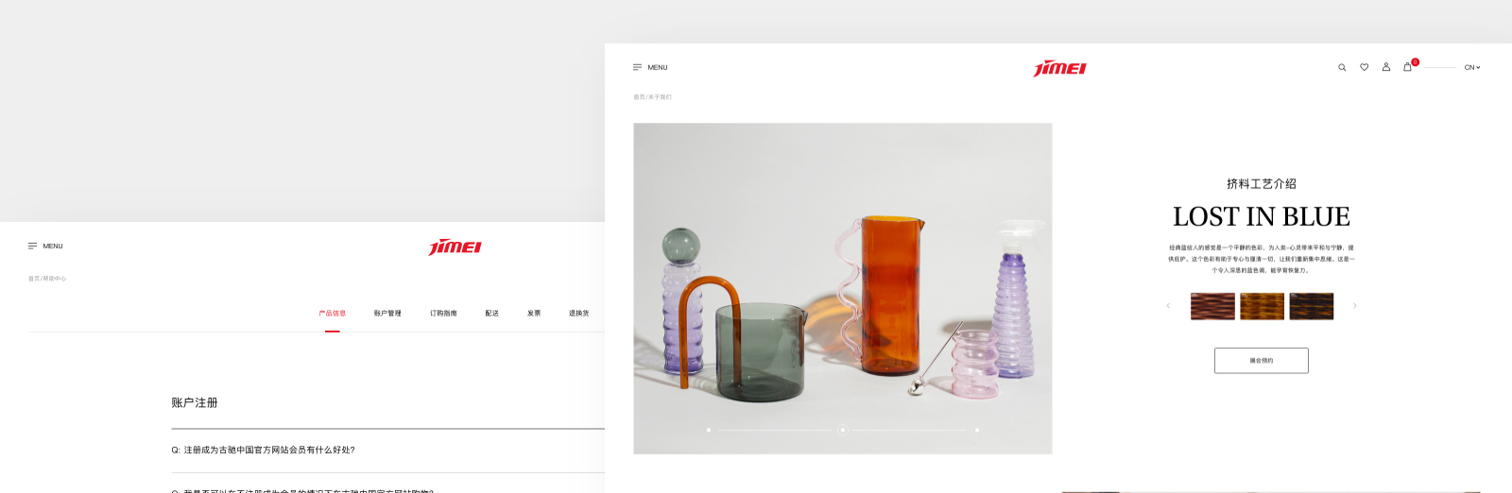Open the wishlist heart icon

pyautogui.click(x=1364, y=68)
